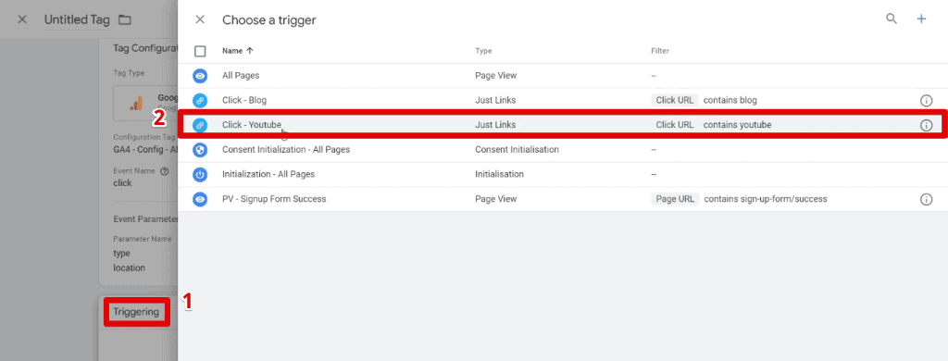Open the trigger search magnifier
Screen dimensions: 948x361
pyautogui.click(x=892, y=19)
